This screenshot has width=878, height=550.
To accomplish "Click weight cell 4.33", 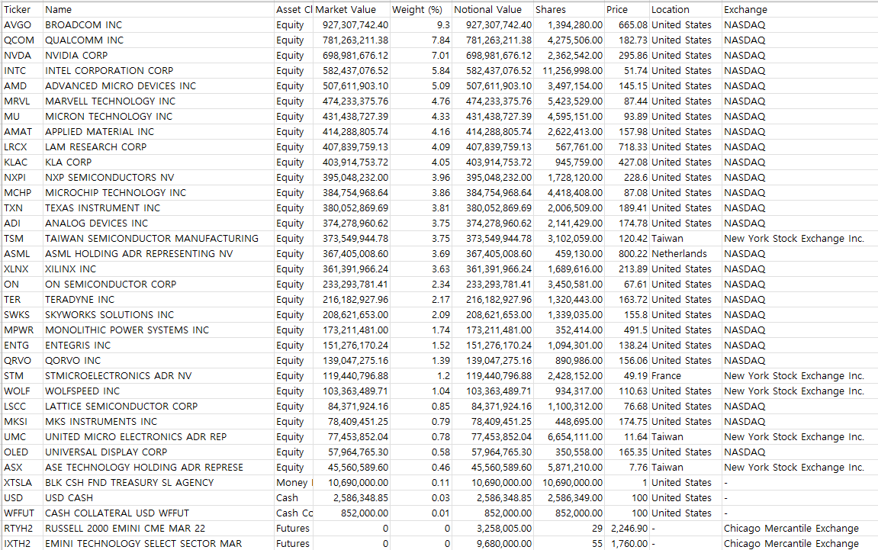I will (x=420, y=117).
